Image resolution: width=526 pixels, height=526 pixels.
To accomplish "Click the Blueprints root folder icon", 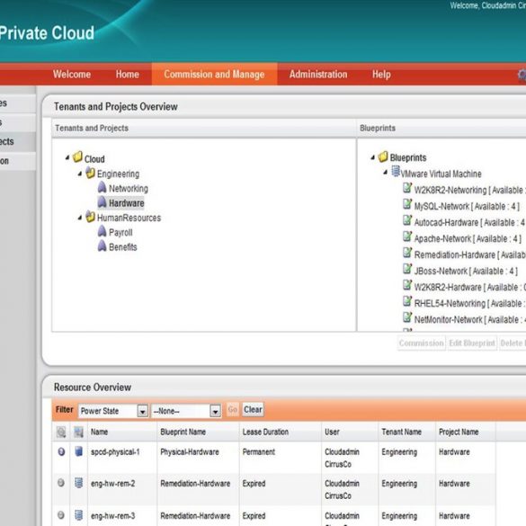I will point(383,156).
